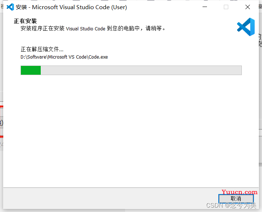Viewport: 262px width, 212px height.
Task: Select the path D:\Software\Microsoft VS Code\Code.exe
Action: (x=64, y=57)
